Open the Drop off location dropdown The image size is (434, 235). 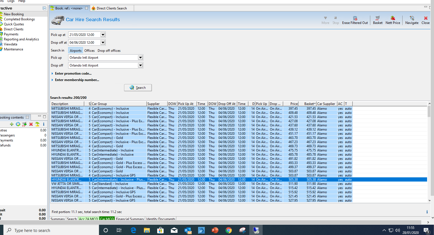(140, 65)
